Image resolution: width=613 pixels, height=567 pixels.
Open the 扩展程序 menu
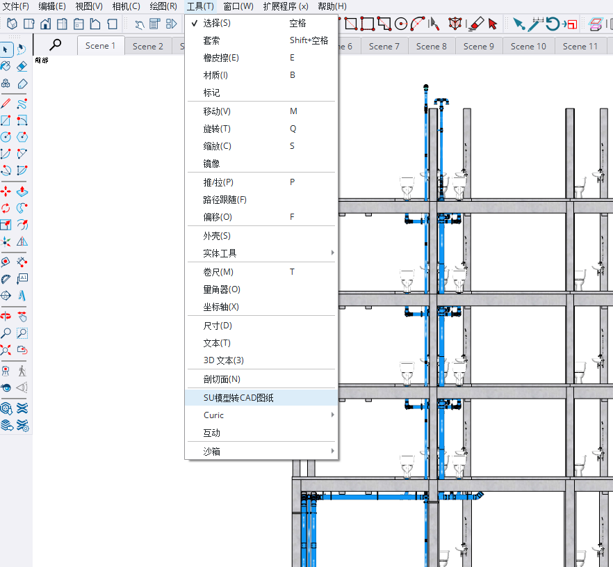[x=286, y=6]
